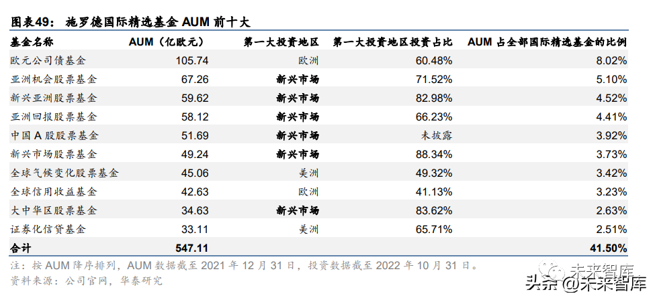Select the AUM share 2.51%
655x300 pixels.
[611, 230]
